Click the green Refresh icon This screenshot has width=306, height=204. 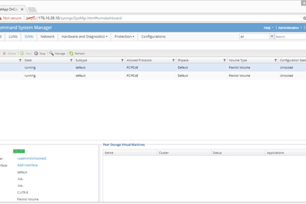71,53
